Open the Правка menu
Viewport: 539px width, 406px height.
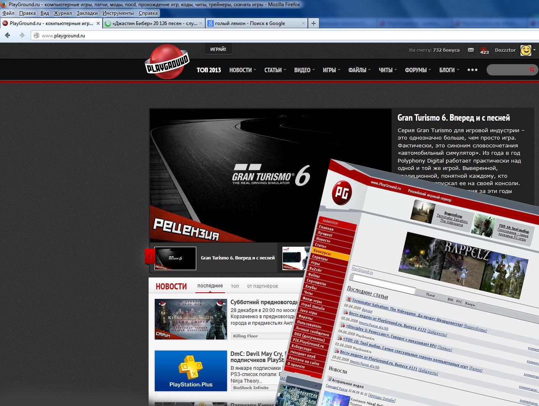coord(28,13)
